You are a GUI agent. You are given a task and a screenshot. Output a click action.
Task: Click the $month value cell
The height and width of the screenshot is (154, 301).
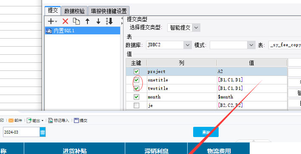252,97
